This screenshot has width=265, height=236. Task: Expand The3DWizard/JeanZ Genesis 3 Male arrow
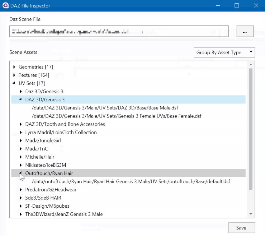tap(21, 214)
